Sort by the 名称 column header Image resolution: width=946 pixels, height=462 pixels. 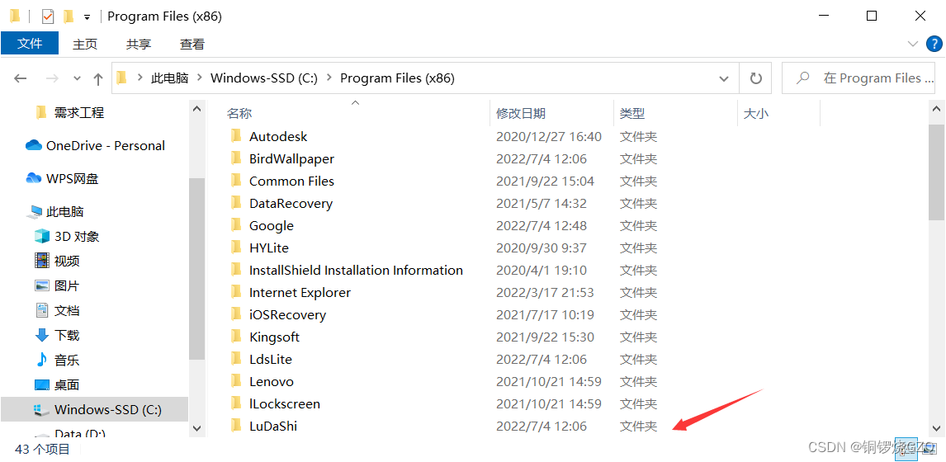tap(239, 113)
